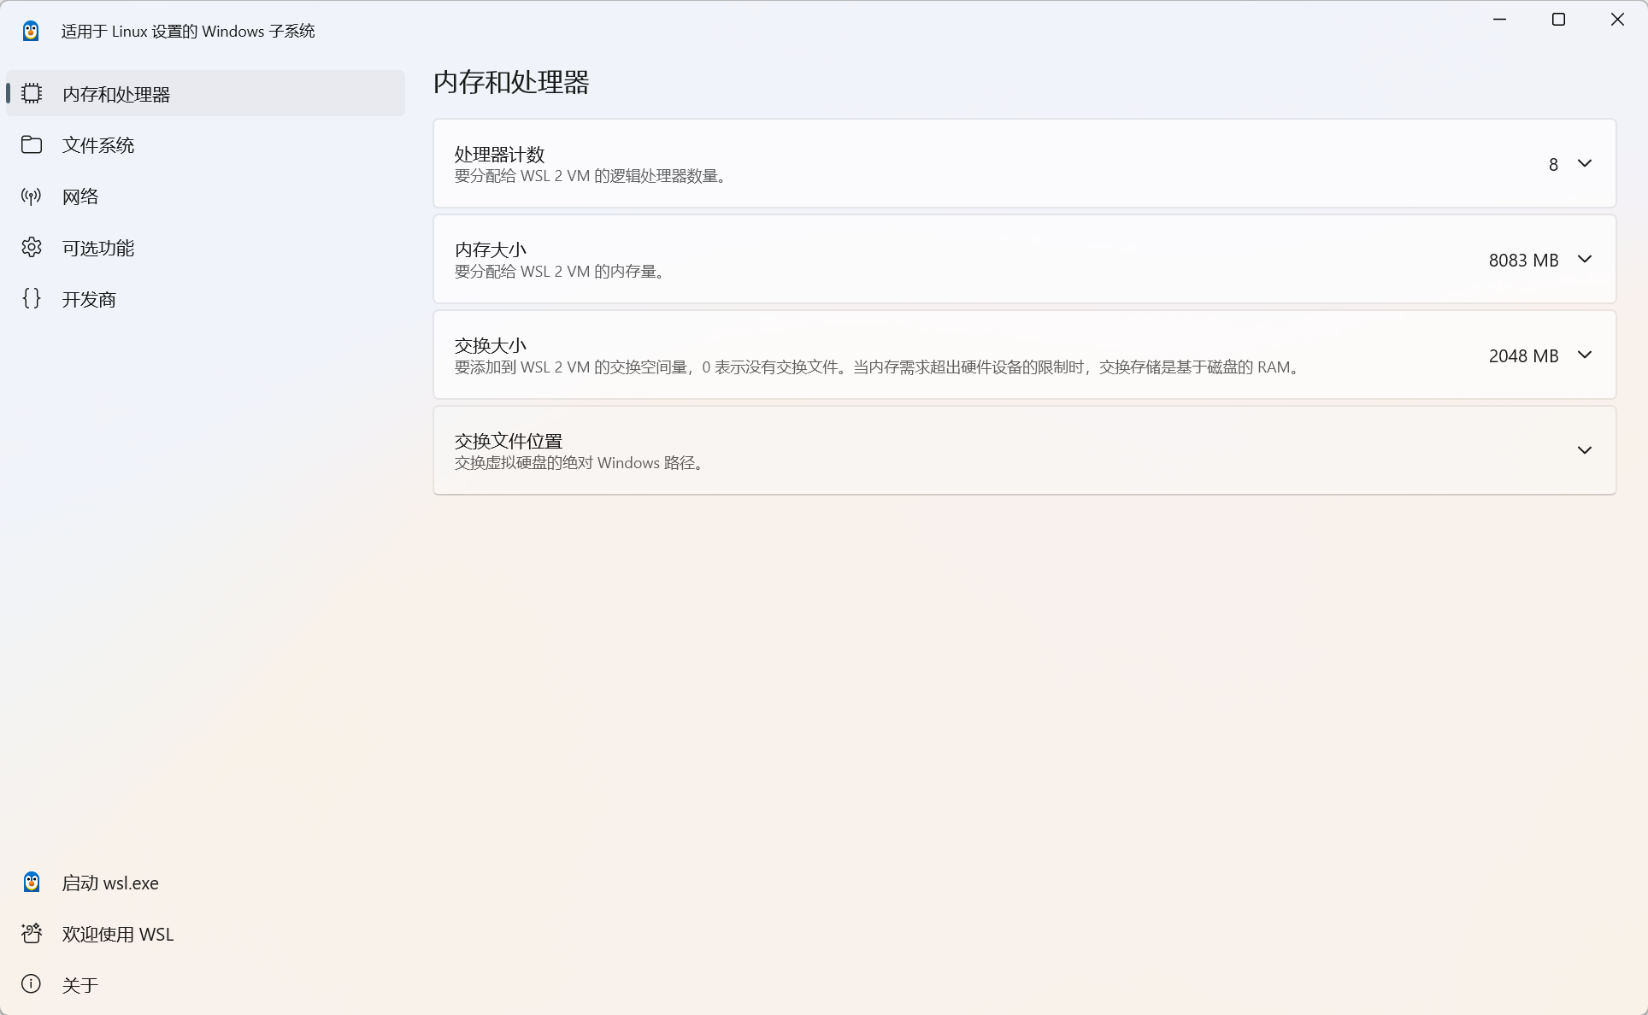Open the 关于 page
Image resolution: width=1648 pixels, height=1015 pixels.
tap(81, 984)
